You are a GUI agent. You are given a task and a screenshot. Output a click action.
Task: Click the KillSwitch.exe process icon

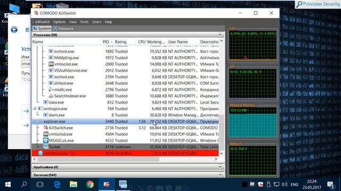pos(46,128)
